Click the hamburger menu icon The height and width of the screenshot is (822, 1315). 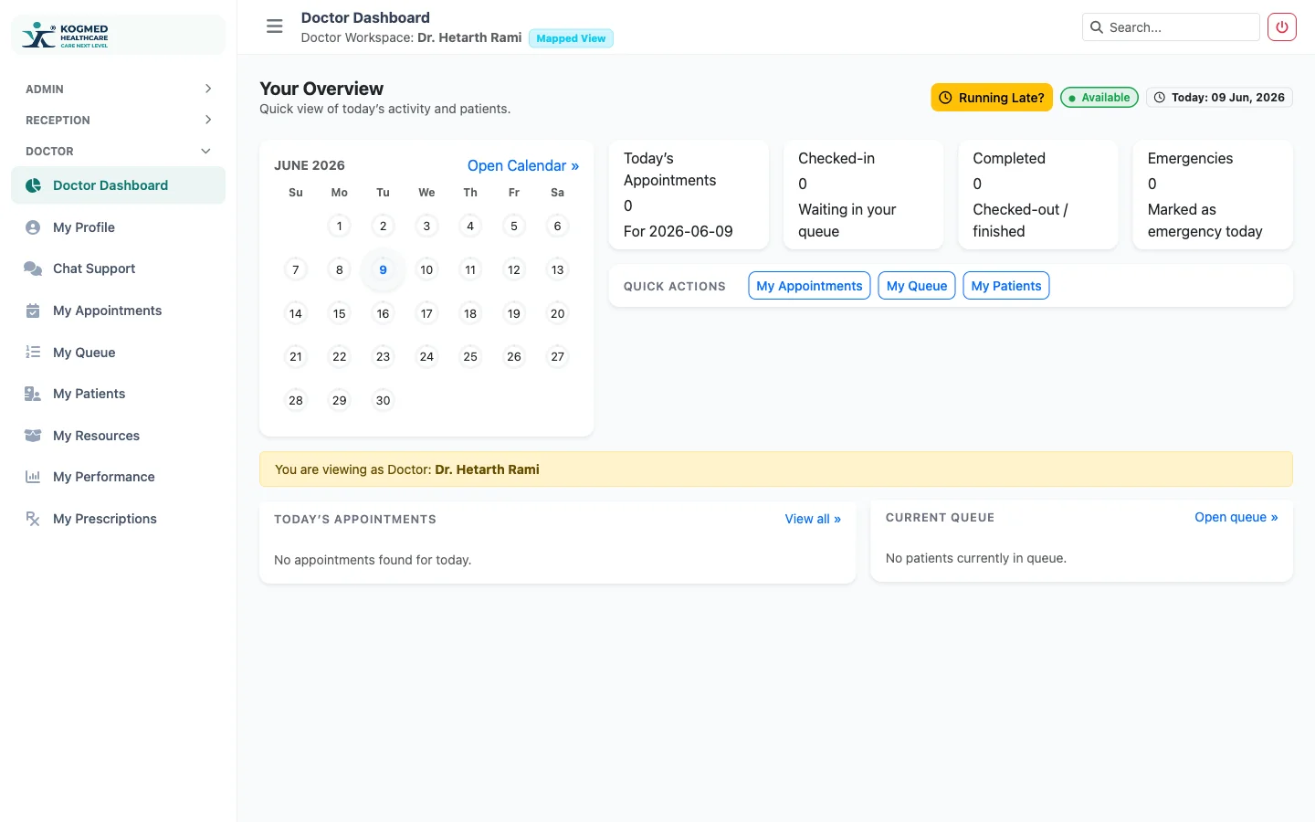point(274,26)
